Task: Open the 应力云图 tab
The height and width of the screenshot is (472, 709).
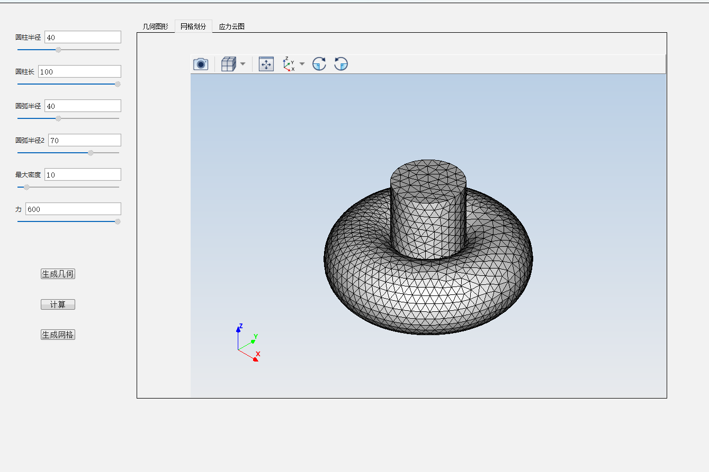Action: [x=232, y=26]
